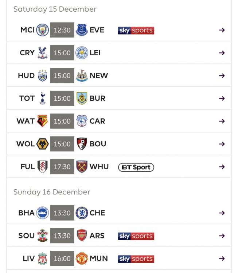Click the Manchester United crest

[82, 259]
